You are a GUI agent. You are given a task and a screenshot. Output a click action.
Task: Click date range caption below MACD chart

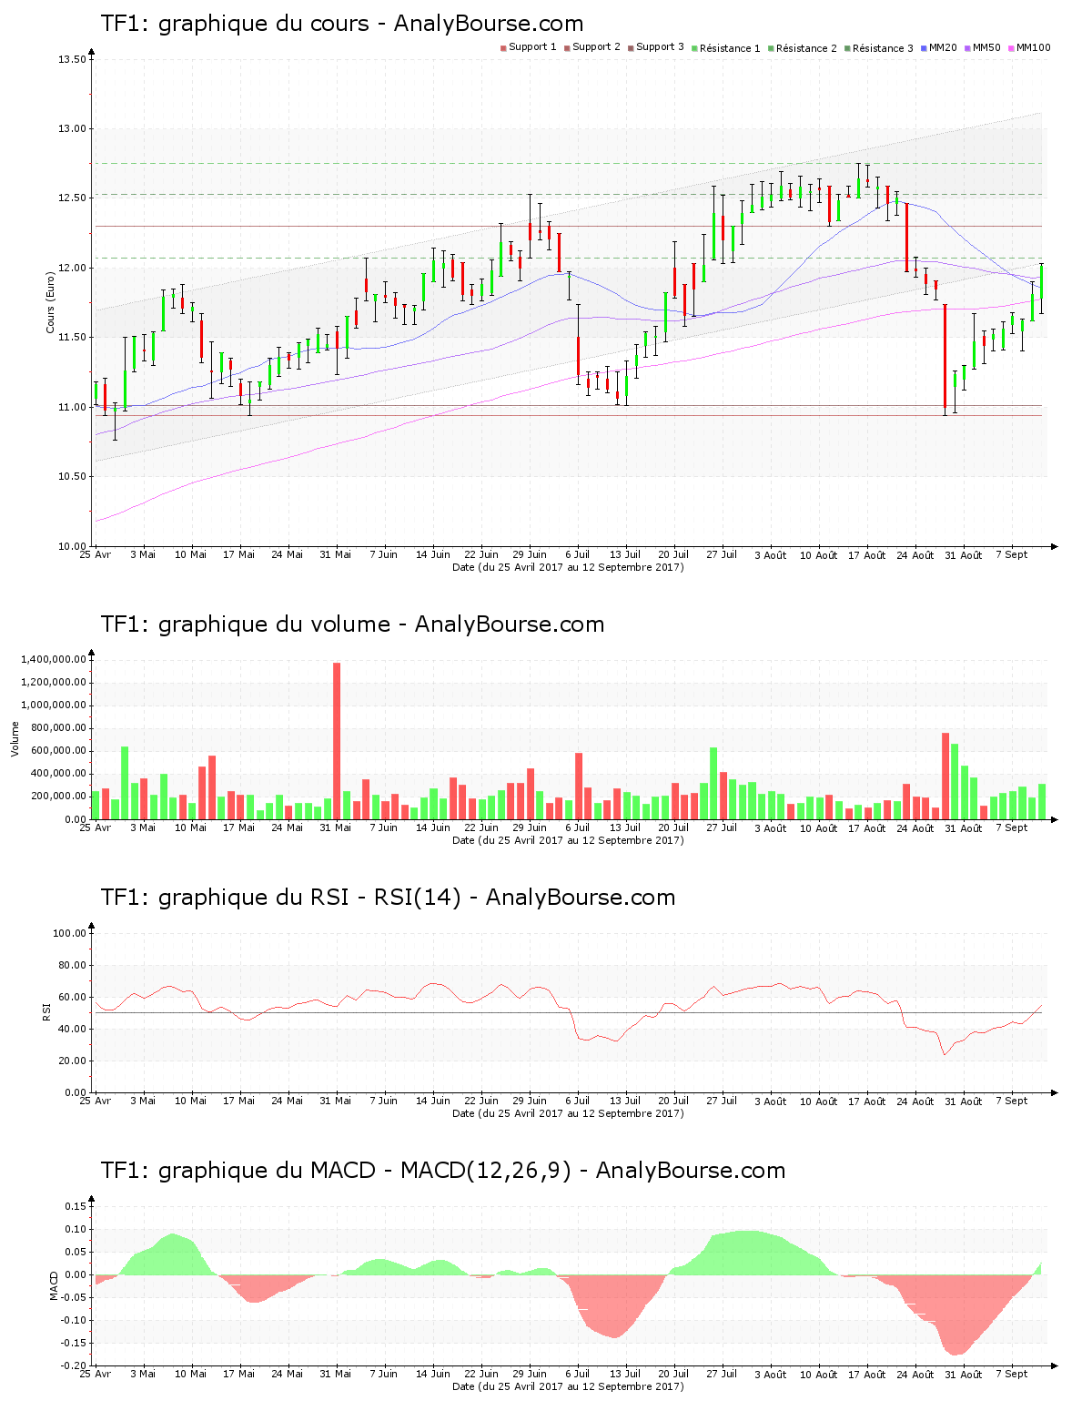coord(568,1386)
